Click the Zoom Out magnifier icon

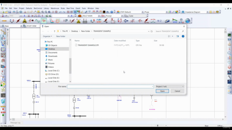(46, 12)
